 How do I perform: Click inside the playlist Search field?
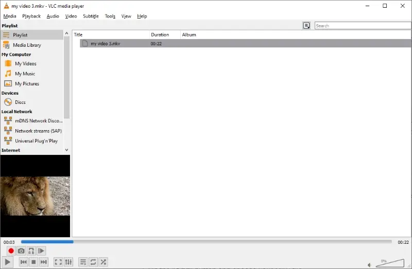click(360, 26)
